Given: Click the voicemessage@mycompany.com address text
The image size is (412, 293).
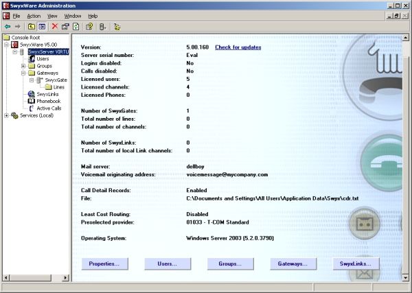Looking at the screenshot, I should click(x=227, y=174).
